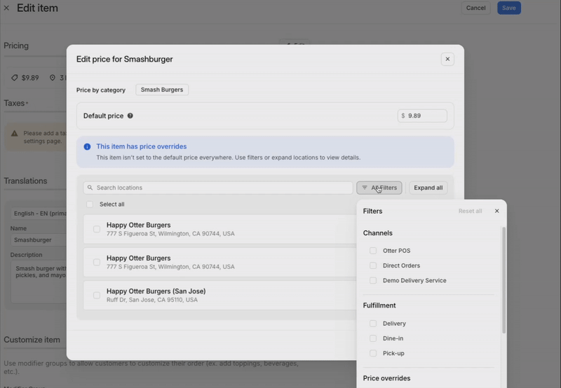
Task: Click the search magnifier icon in locations field
Action: click(x=90, y=188)
